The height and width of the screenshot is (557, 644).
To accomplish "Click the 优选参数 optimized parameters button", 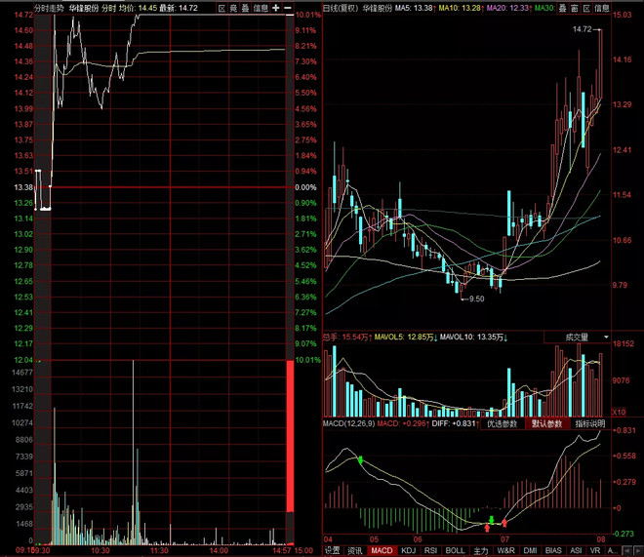I will point(502,423).
